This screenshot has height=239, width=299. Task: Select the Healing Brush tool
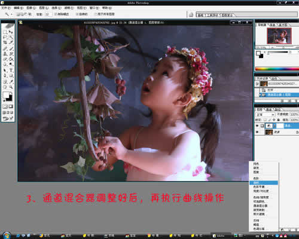point(5,48)
